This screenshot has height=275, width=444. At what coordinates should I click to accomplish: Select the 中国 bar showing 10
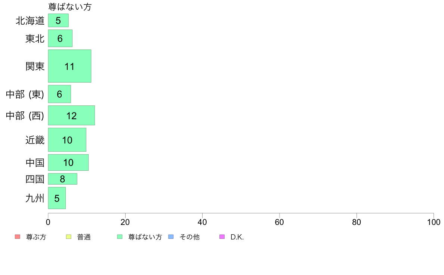[x=68, y=163]
